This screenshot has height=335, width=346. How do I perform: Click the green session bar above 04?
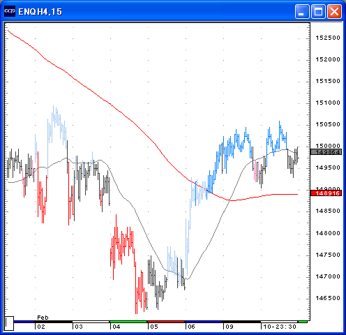pos(128,322)
